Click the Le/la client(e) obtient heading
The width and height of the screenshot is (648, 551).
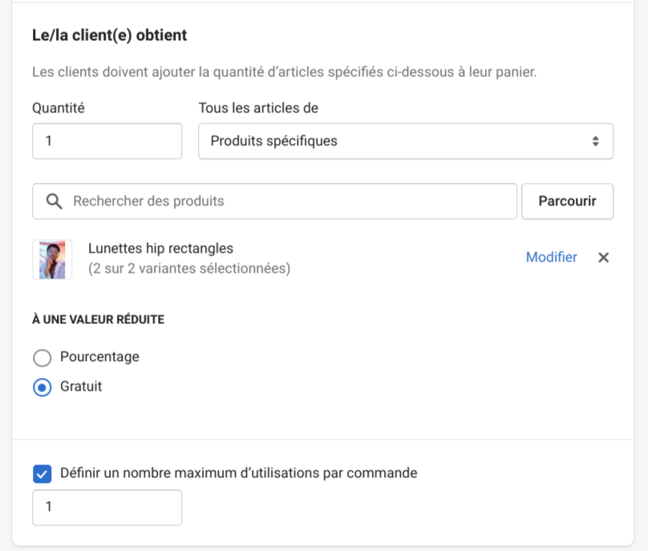pyautogui.click(x=109, y=35)
